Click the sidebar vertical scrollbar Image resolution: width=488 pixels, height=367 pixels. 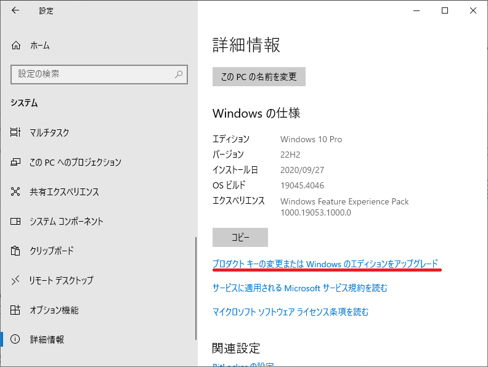pos(196,288)
